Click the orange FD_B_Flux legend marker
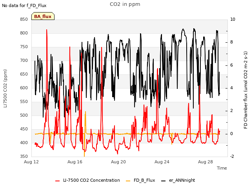The image size is (251, 188). coord(128,181)
